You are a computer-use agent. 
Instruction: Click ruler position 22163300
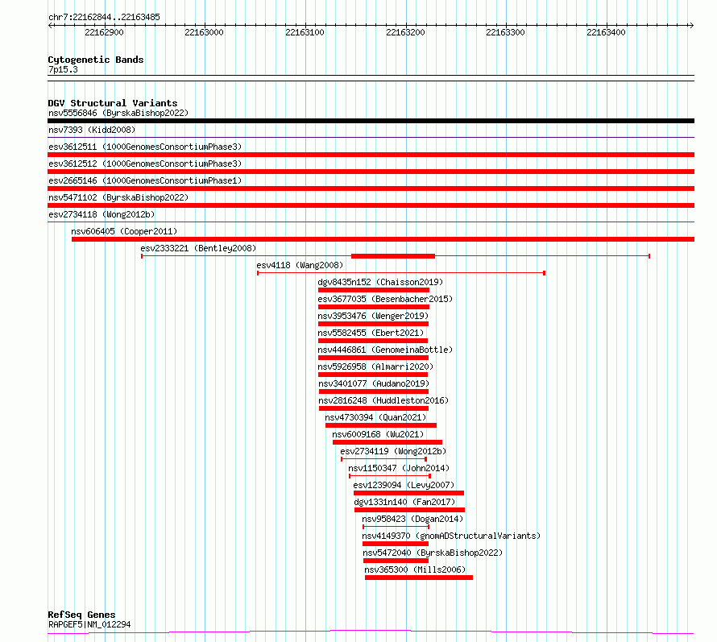(505, 32)
